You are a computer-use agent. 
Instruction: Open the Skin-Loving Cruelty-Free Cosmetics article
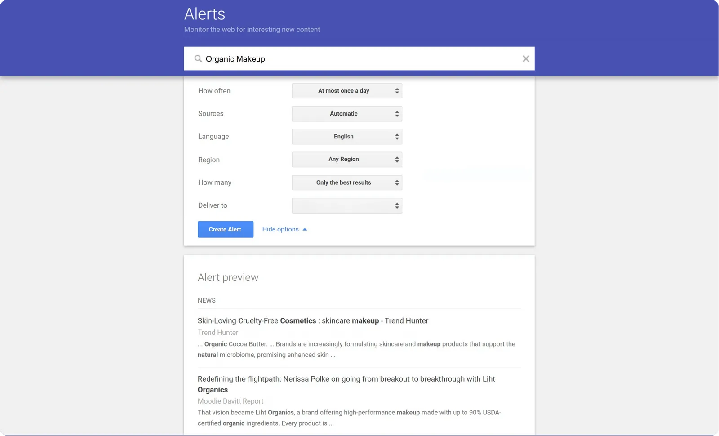(x=313, y=321)
